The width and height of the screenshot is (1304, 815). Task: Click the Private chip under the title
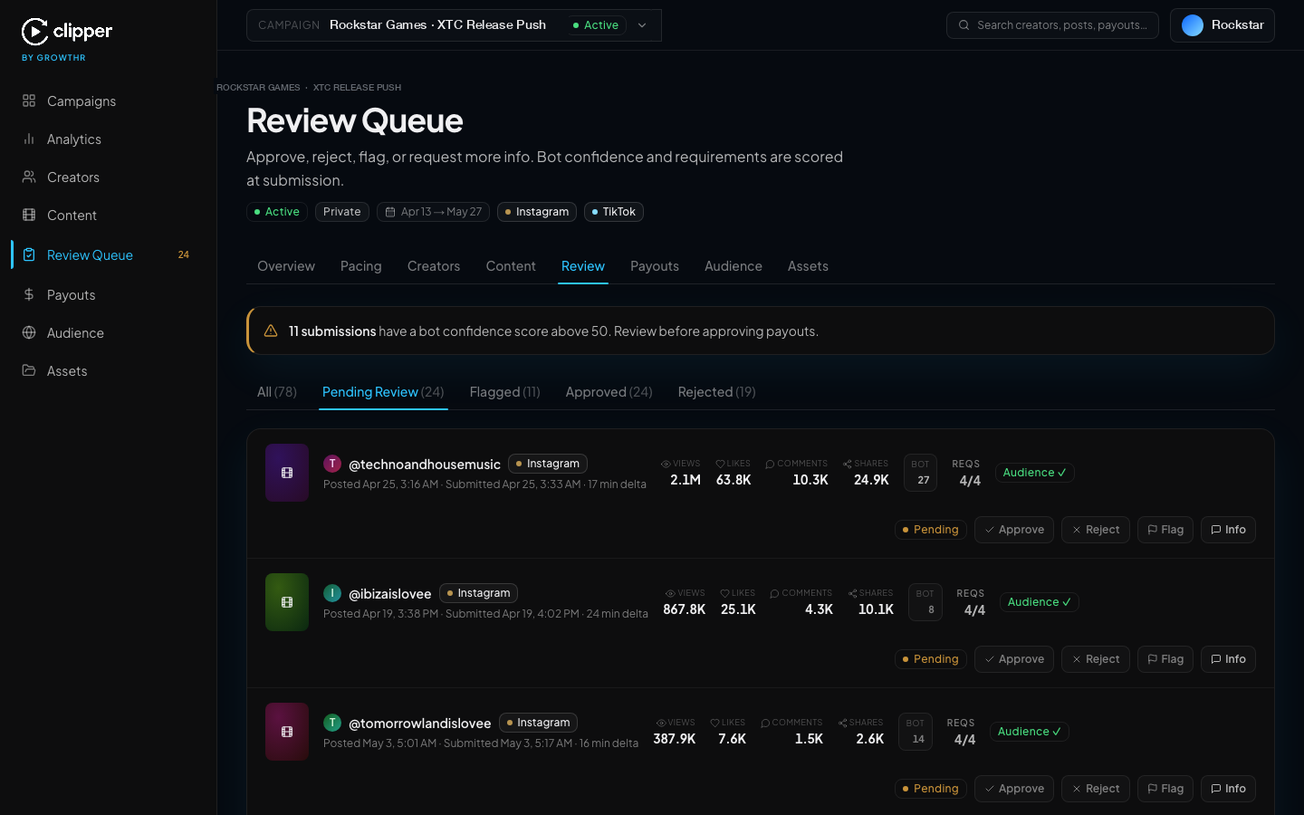click(342, 212)
